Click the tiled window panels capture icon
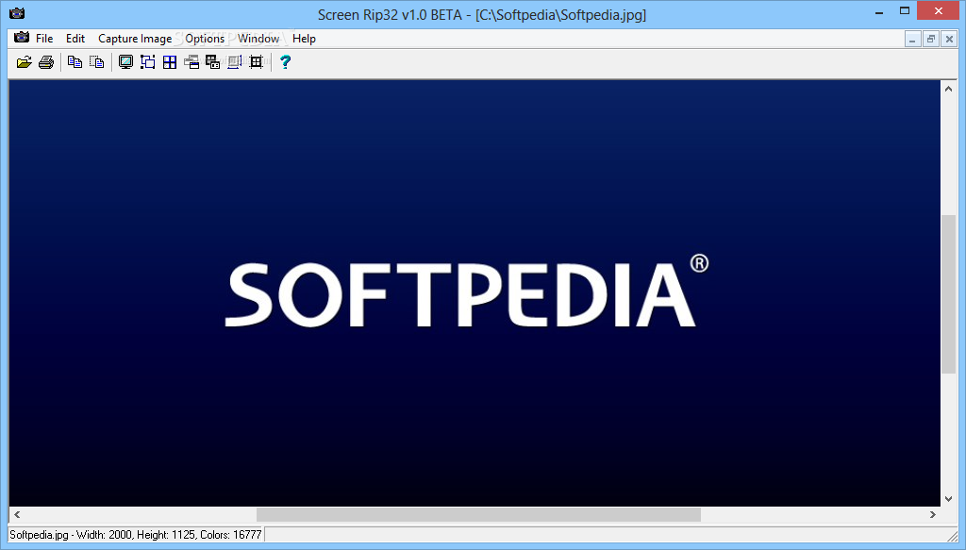The width and height of the screenshot is (966, 550). coord(212,62)
